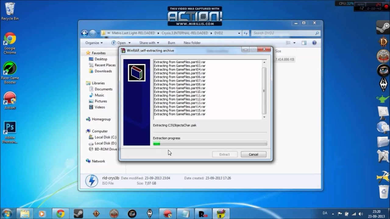The image size is (390, 219).
Task: Open the system clock showing 23:20
Action: pyautogui.click(x=377, y=214)
